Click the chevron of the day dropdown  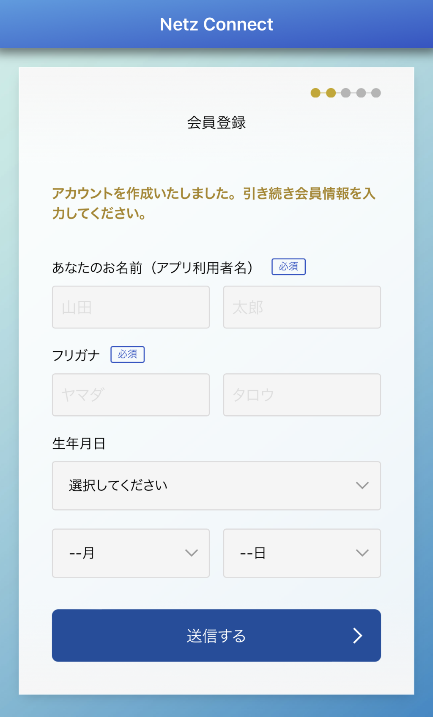click(362, 553)
